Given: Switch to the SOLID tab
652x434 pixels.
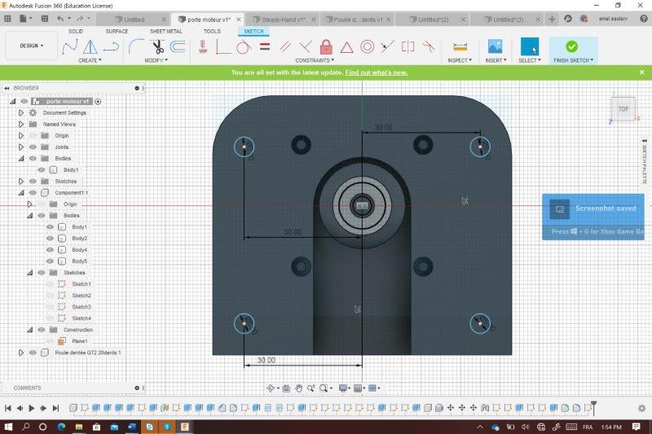Looking at the screenshot, I should click(x=76, y=32).
